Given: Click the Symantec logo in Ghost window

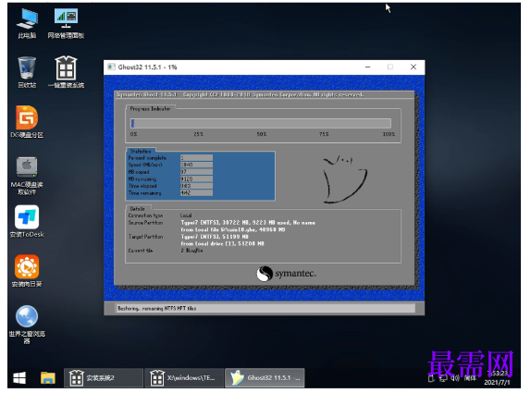Looking at the screenshot, I should pos(286,274).
